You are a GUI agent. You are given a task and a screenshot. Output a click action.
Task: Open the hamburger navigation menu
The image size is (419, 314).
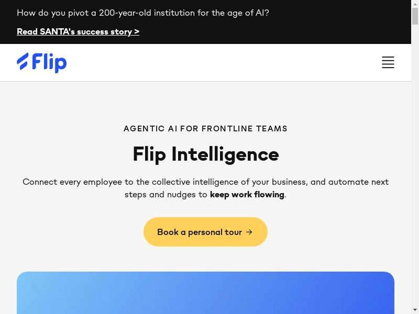coord(388,63)
